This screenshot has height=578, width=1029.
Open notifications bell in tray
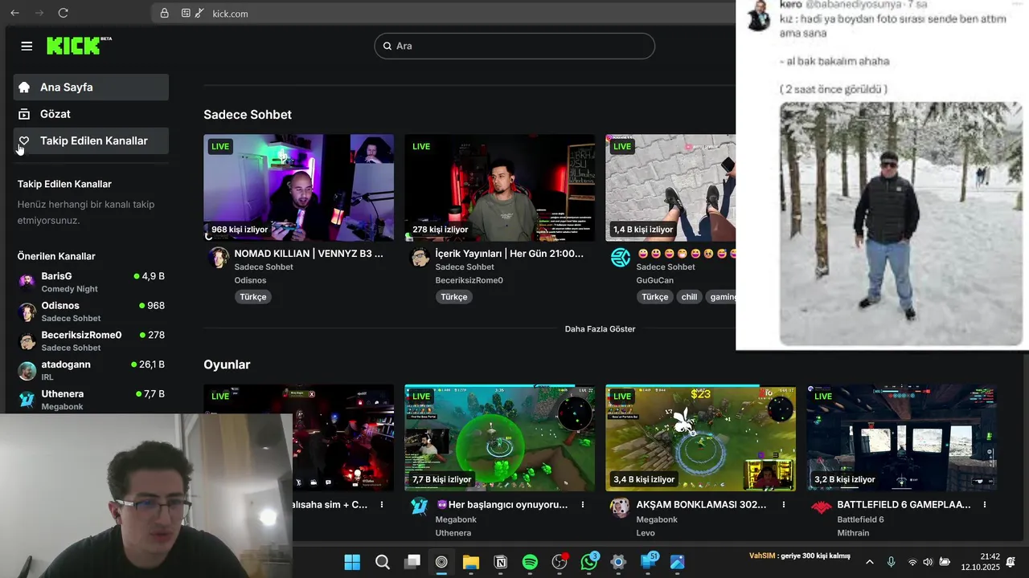pos(1011,562)
